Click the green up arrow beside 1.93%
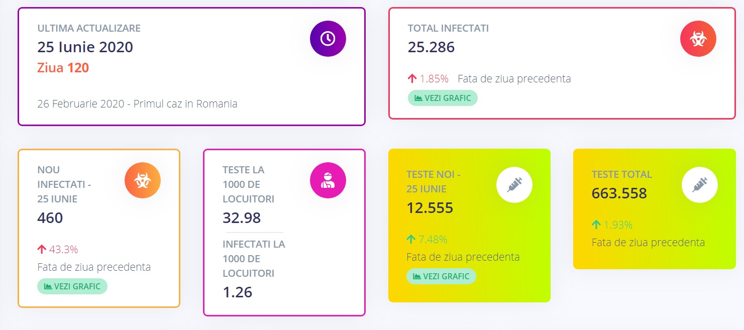This screenshot has width=744, height=330. [x=596, y=225]
